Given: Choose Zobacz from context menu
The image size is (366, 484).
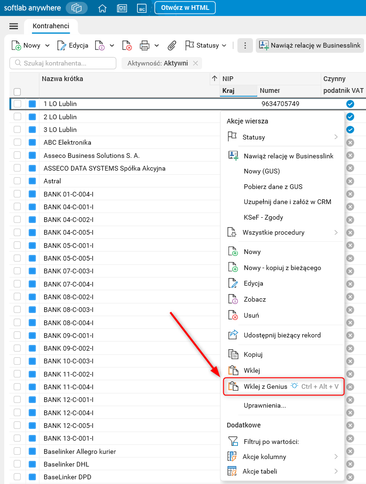Looking at the screenshot, I should pos(282,299).
